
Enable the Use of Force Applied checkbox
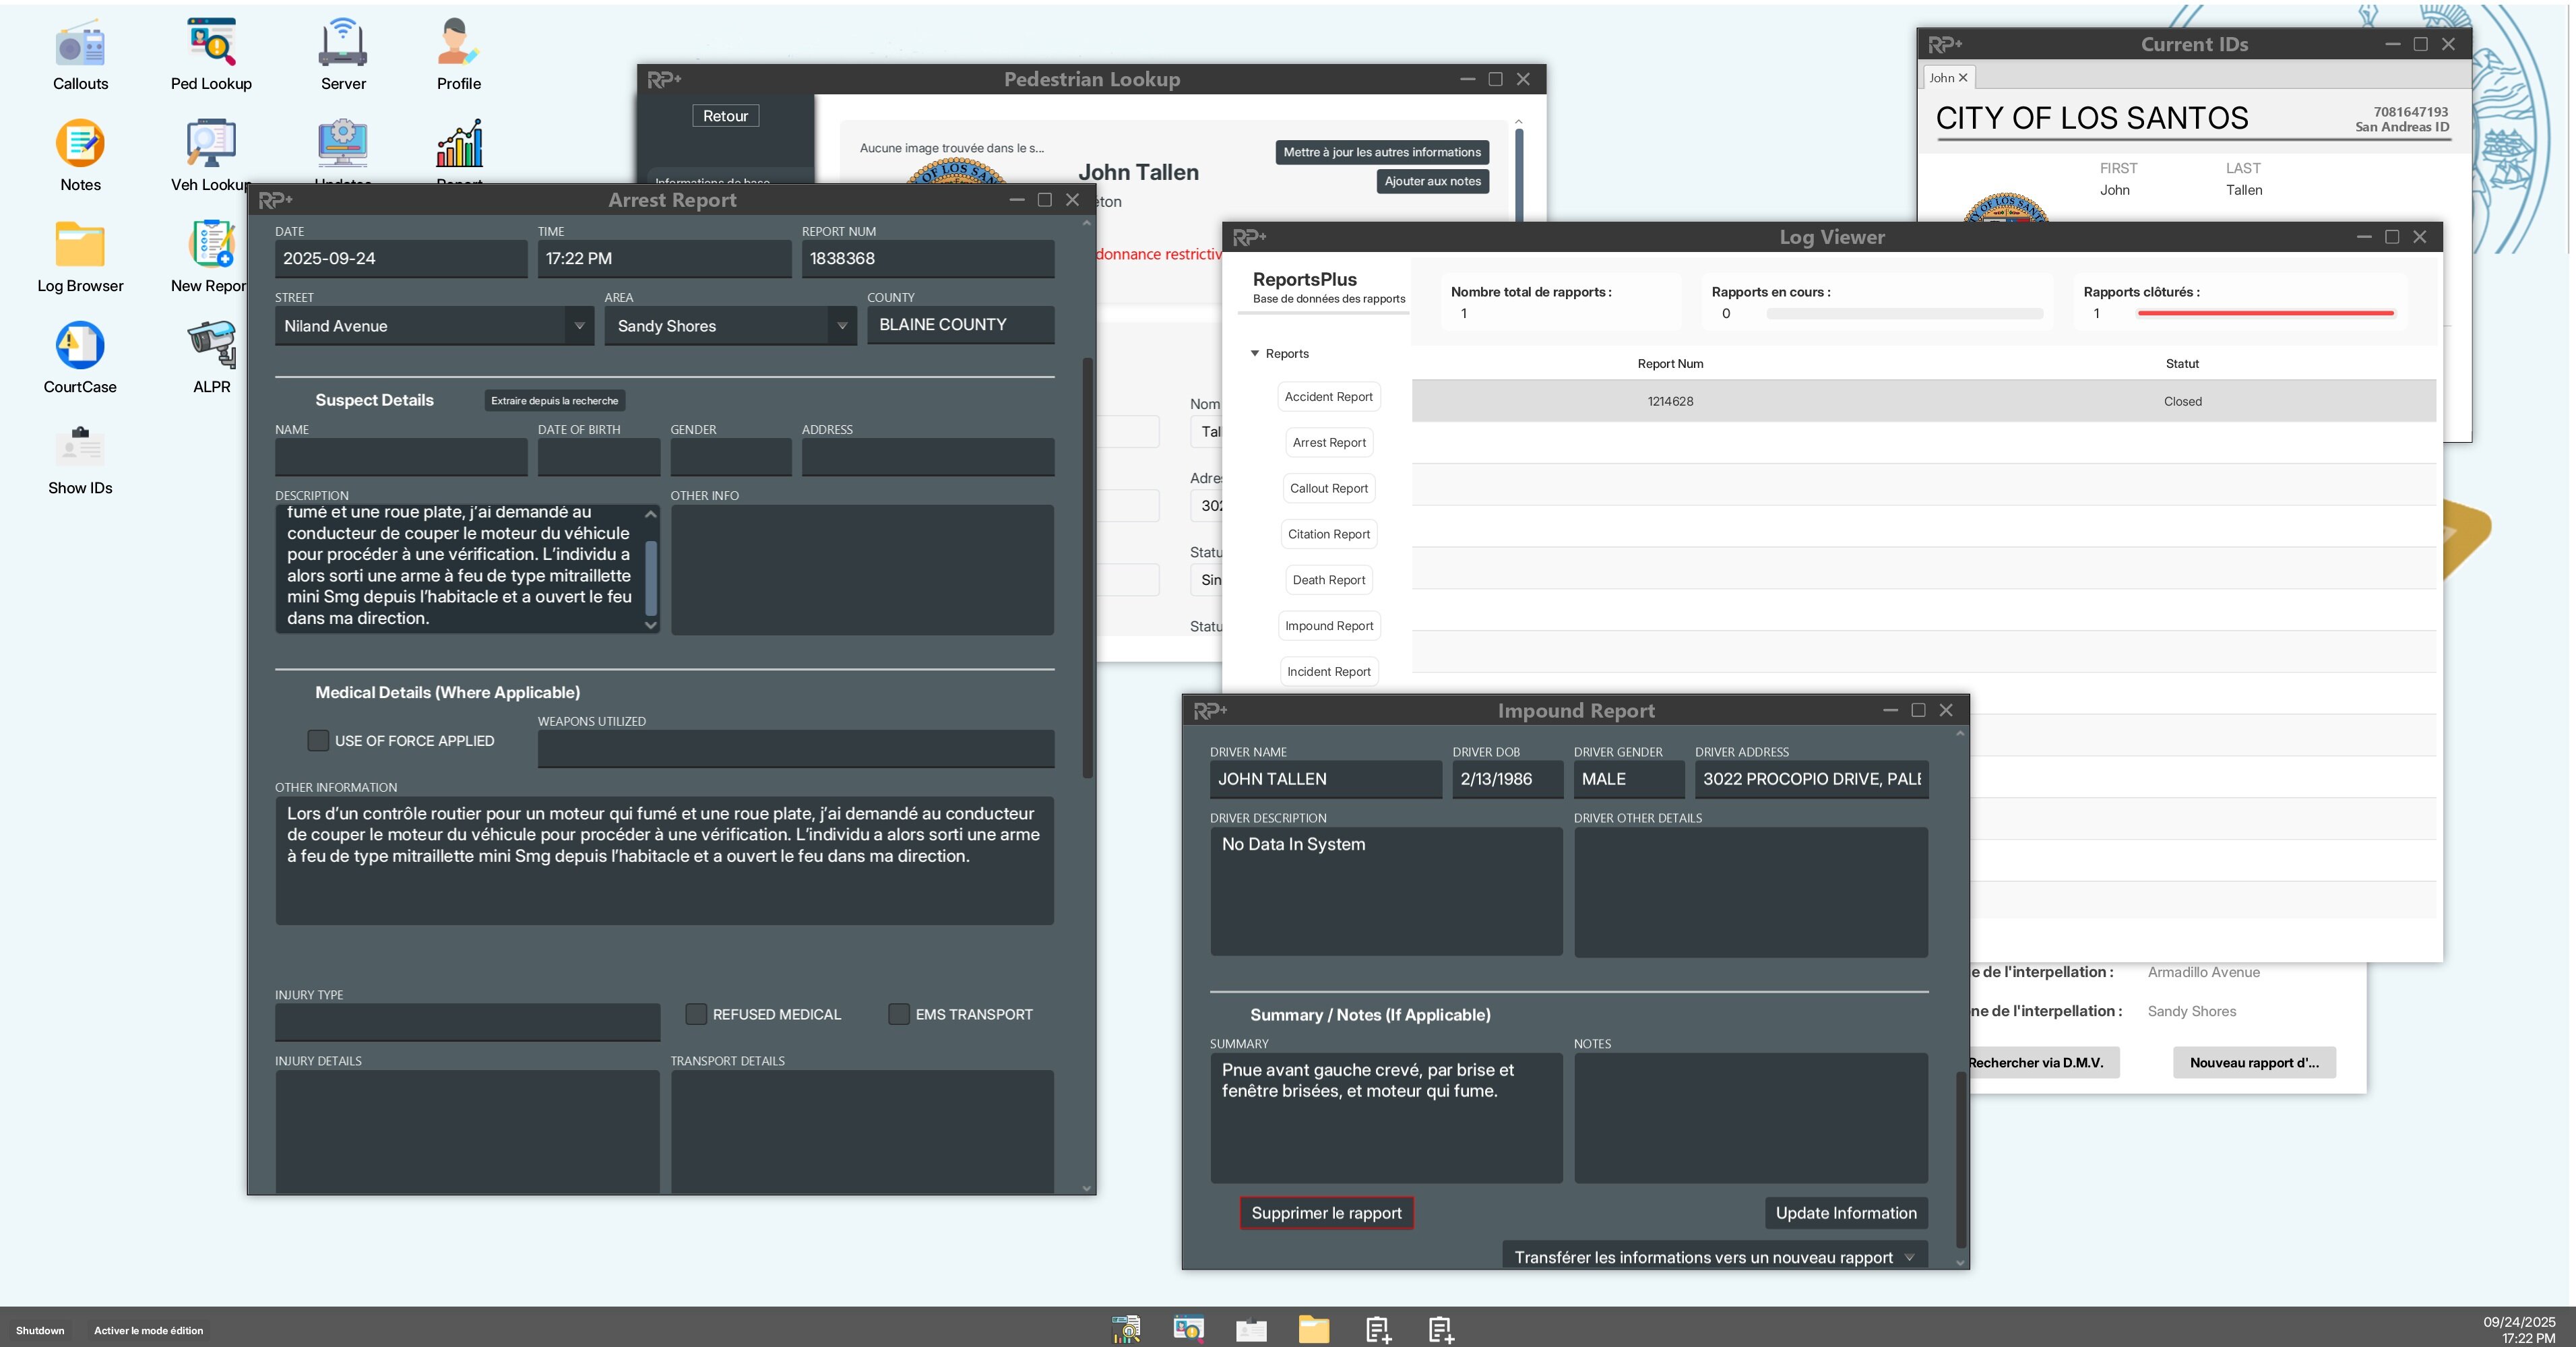[318, 740]
